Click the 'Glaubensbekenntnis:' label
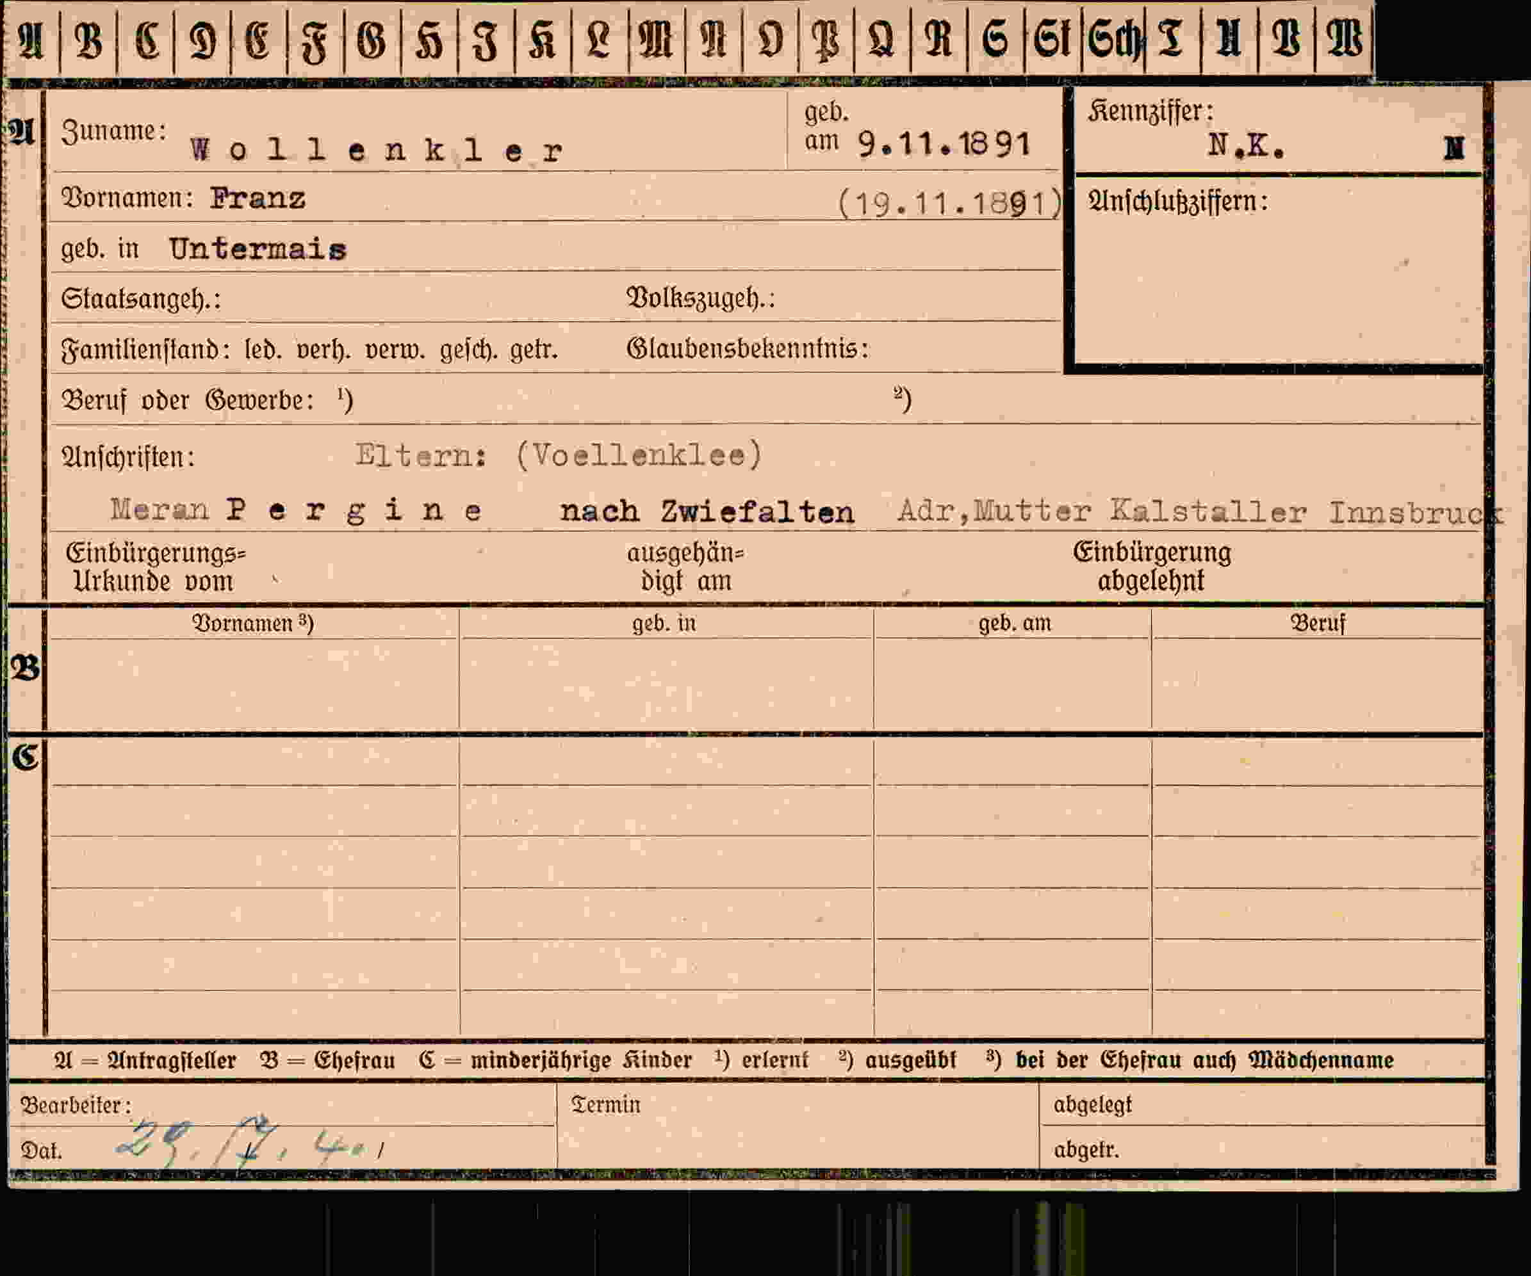 tap(748, 349)
